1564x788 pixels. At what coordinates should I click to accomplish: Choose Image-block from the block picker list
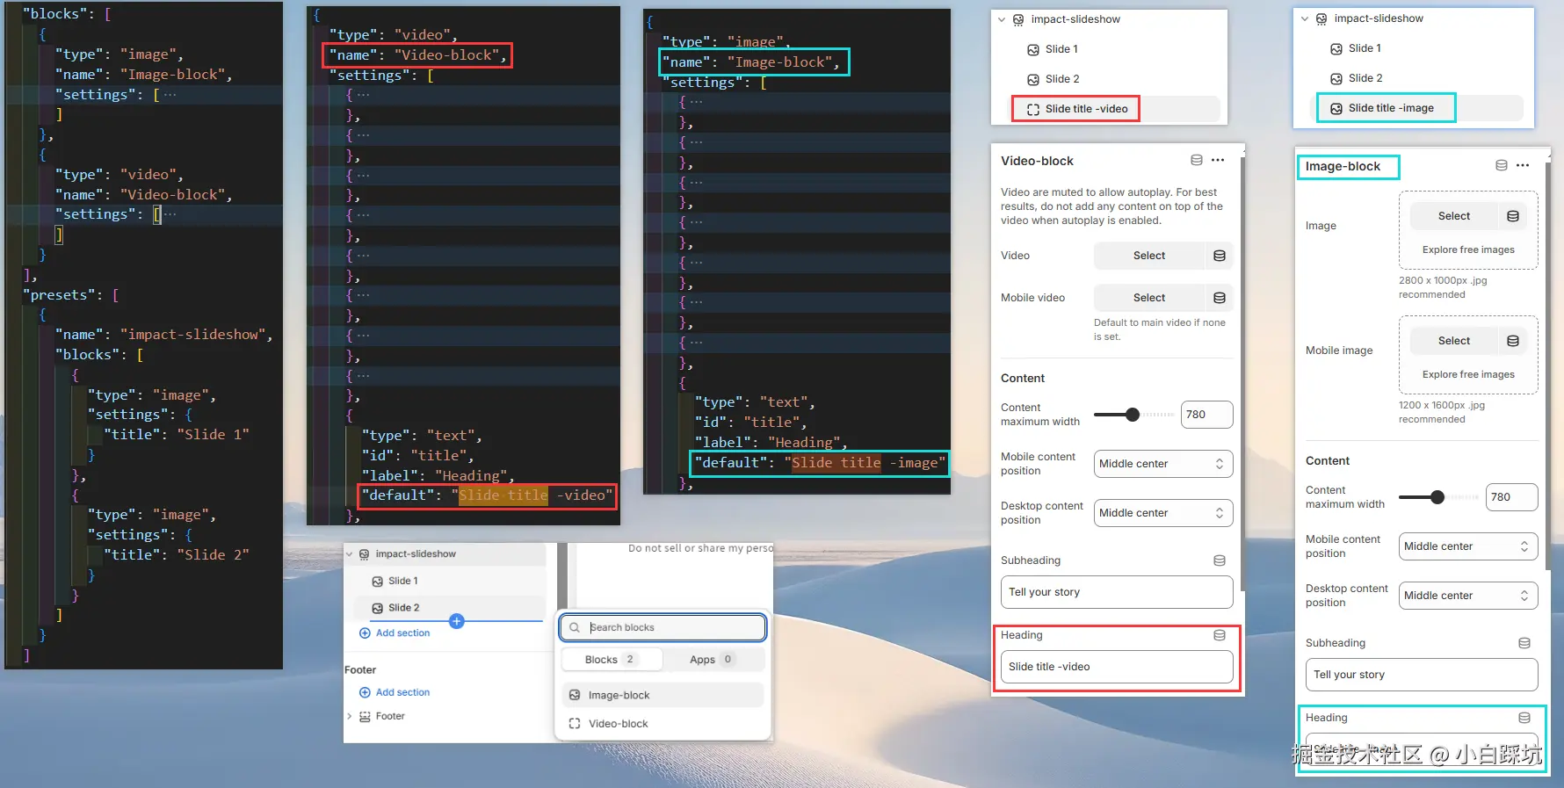662,695
